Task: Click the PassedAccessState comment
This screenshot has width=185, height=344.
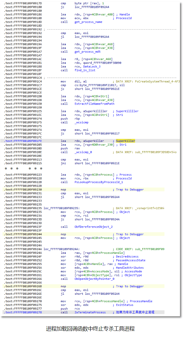Action: 131,260
